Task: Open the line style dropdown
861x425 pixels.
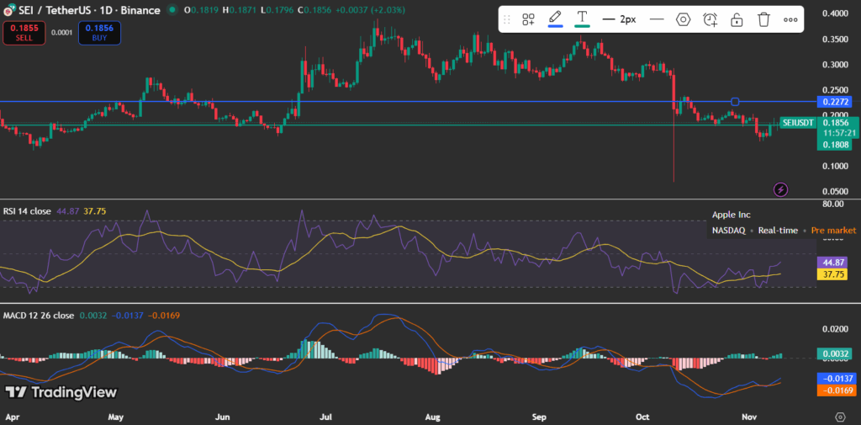Action: (657, 19)
